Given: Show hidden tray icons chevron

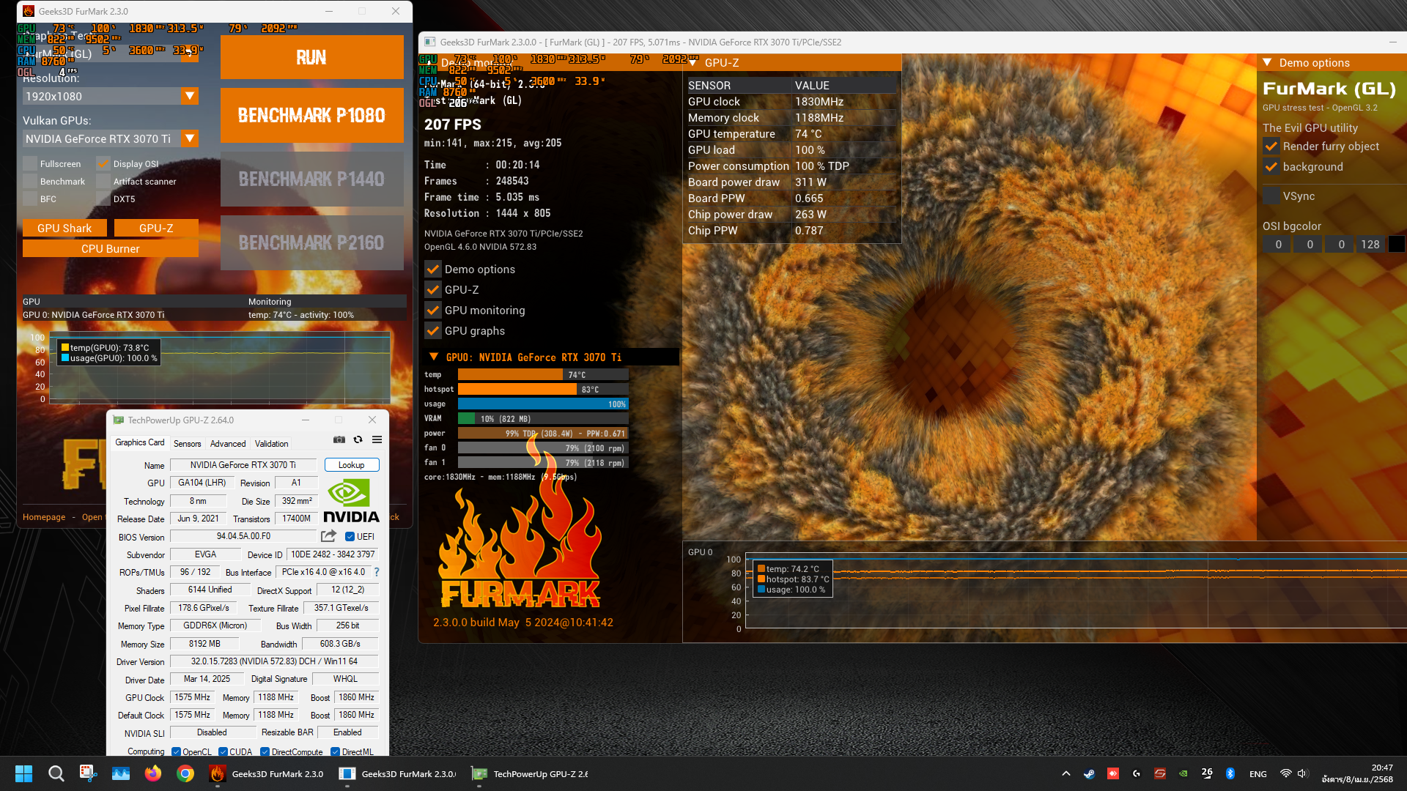Looking at the screenshot, I should point(1066,773).
